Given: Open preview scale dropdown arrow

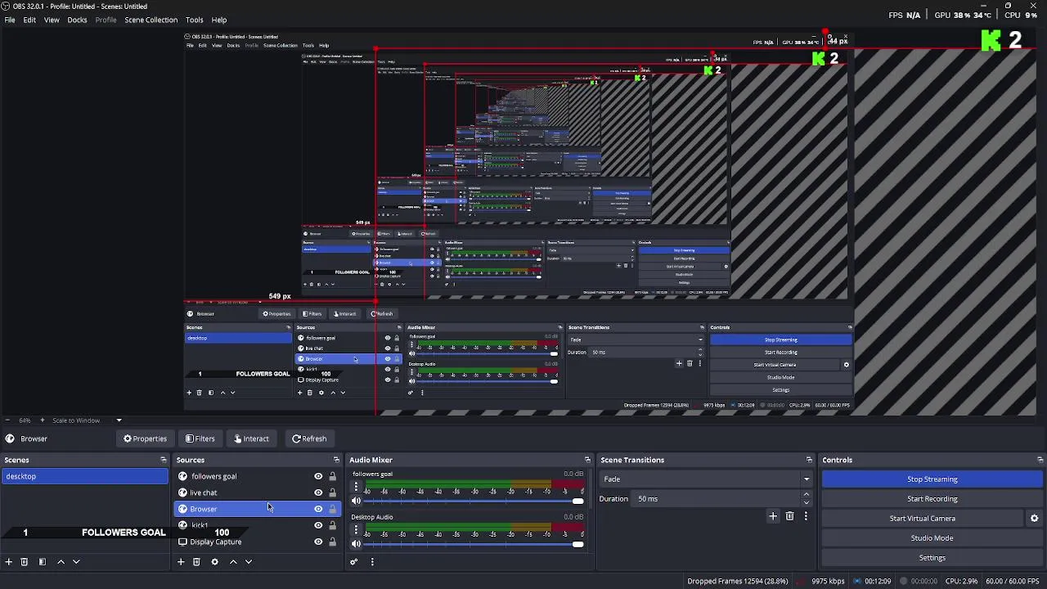Looking at the screenshot, I should 119,420.
